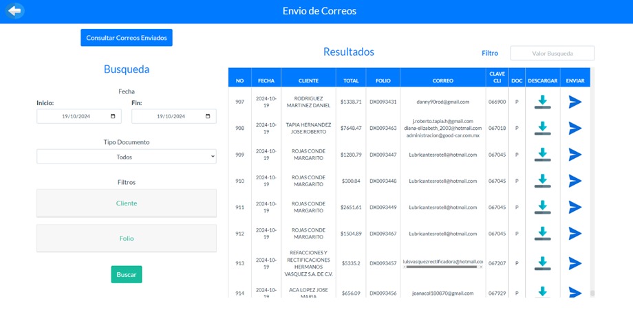Click email danny90rod@gmail.com
Viewport: 633px width, 312px height.
[443, 102]
